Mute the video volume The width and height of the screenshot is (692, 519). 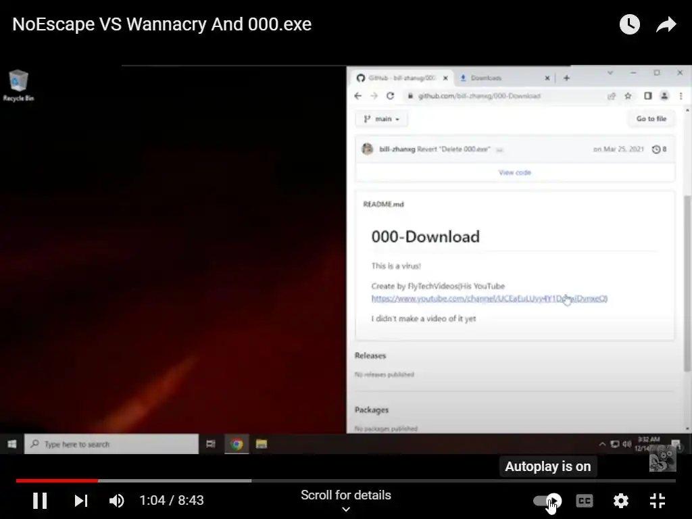click(x=116, y=501)
